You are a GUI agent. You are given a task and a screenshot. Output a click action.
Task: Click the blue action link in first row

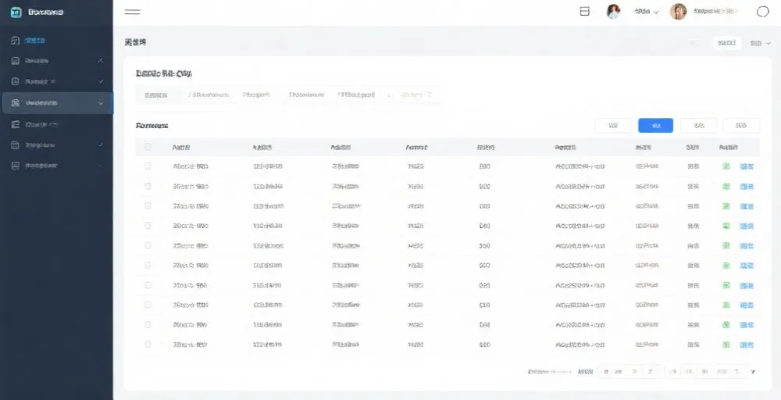coord(747,166)
